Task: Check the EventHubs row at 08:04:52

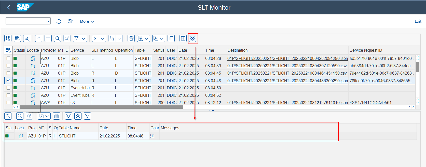Action: (x=8, y=95)
